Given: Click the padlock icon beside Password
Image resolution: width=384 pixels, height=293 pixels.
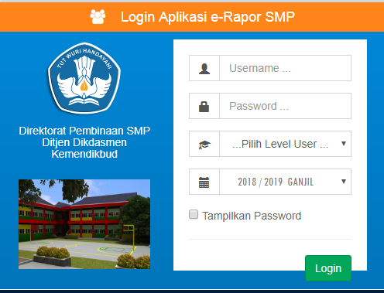Looking at the screenshot, I should click(204, 107).
